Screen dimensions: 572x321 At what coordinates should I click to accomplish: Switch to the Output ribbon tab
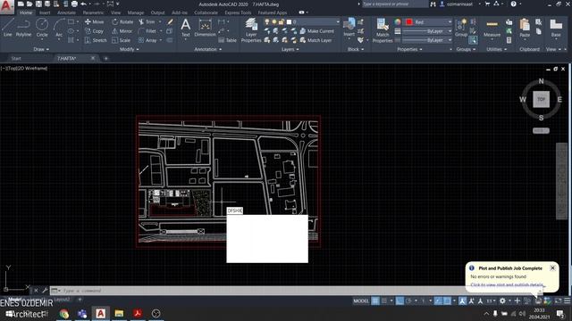coord(157,12)
